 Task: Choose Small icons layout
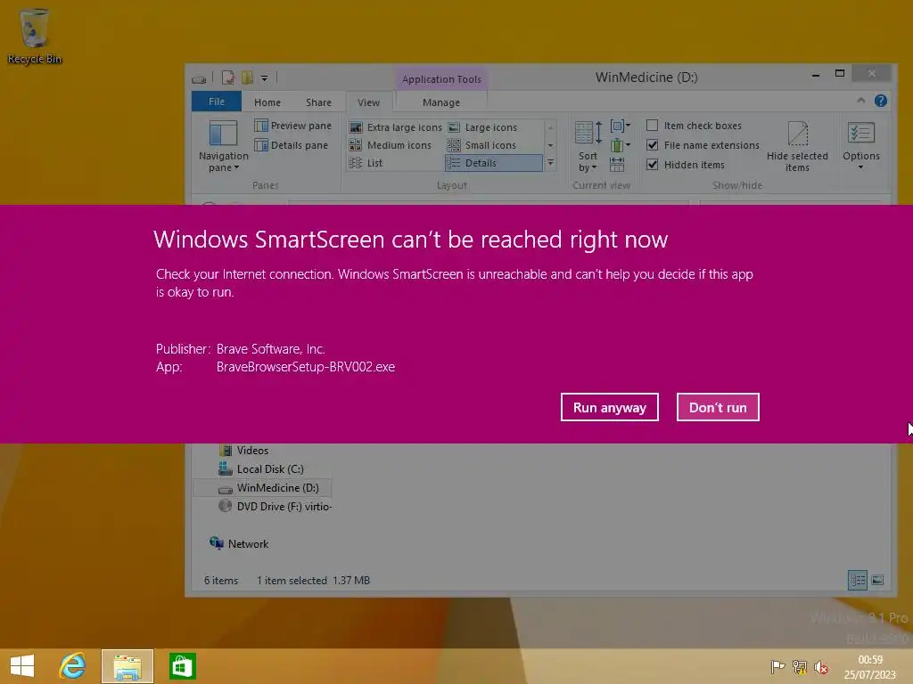tap(481, 145)
